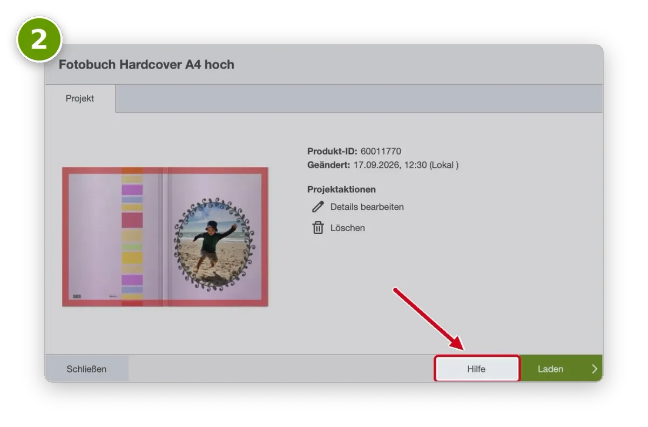Load the project with the Laden button
Image resolution: width=648 pixels, height=427 pixels.
tap(562, 369)
